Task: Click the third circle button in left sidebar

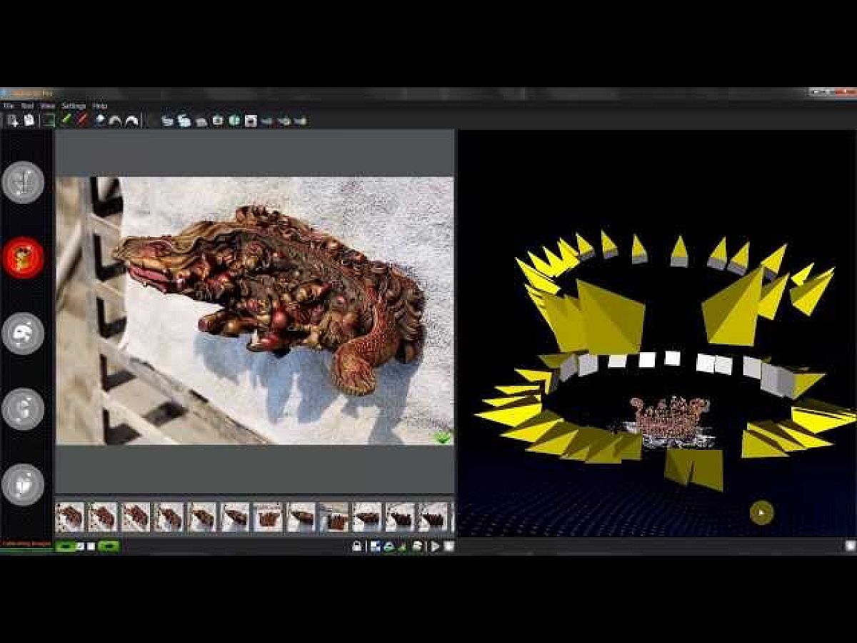Action: [23, 334]
